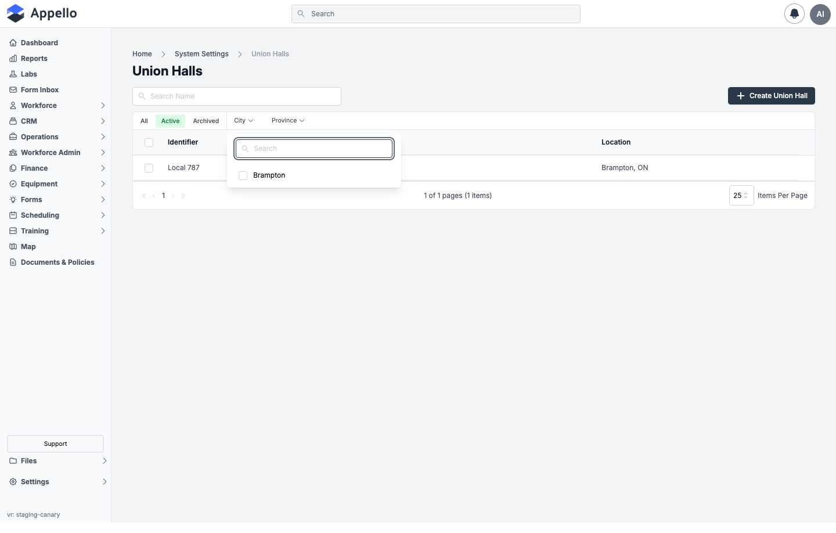Click the Scheduling calendar icon
The width and height of the screenshot is (836, 533).
coord(13,215)
